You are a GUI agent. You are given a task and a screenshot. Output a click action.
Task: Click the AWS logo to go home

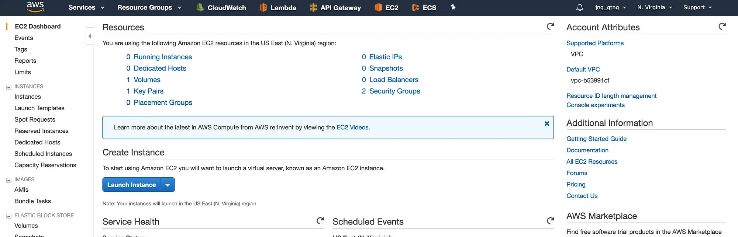[35, 7]
